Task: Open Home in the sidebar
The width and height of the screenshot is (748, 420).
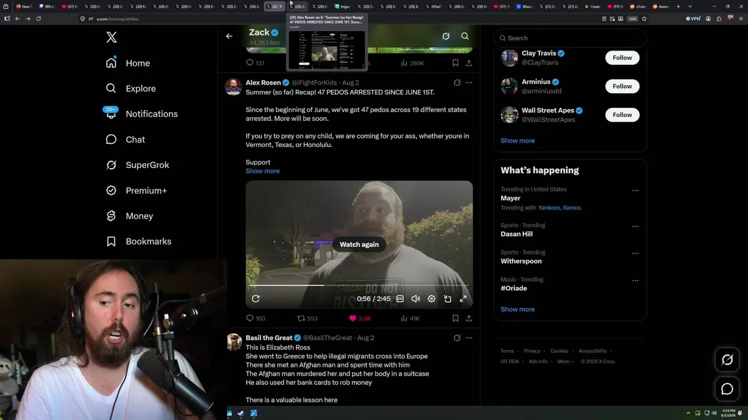Action: point(128,63)
